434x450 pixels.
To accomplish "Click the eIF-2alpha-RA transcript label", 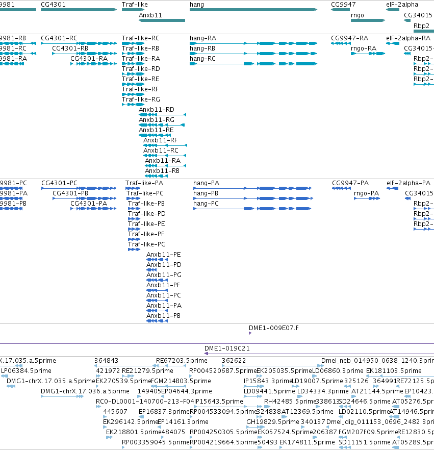I will pos(408,38).
